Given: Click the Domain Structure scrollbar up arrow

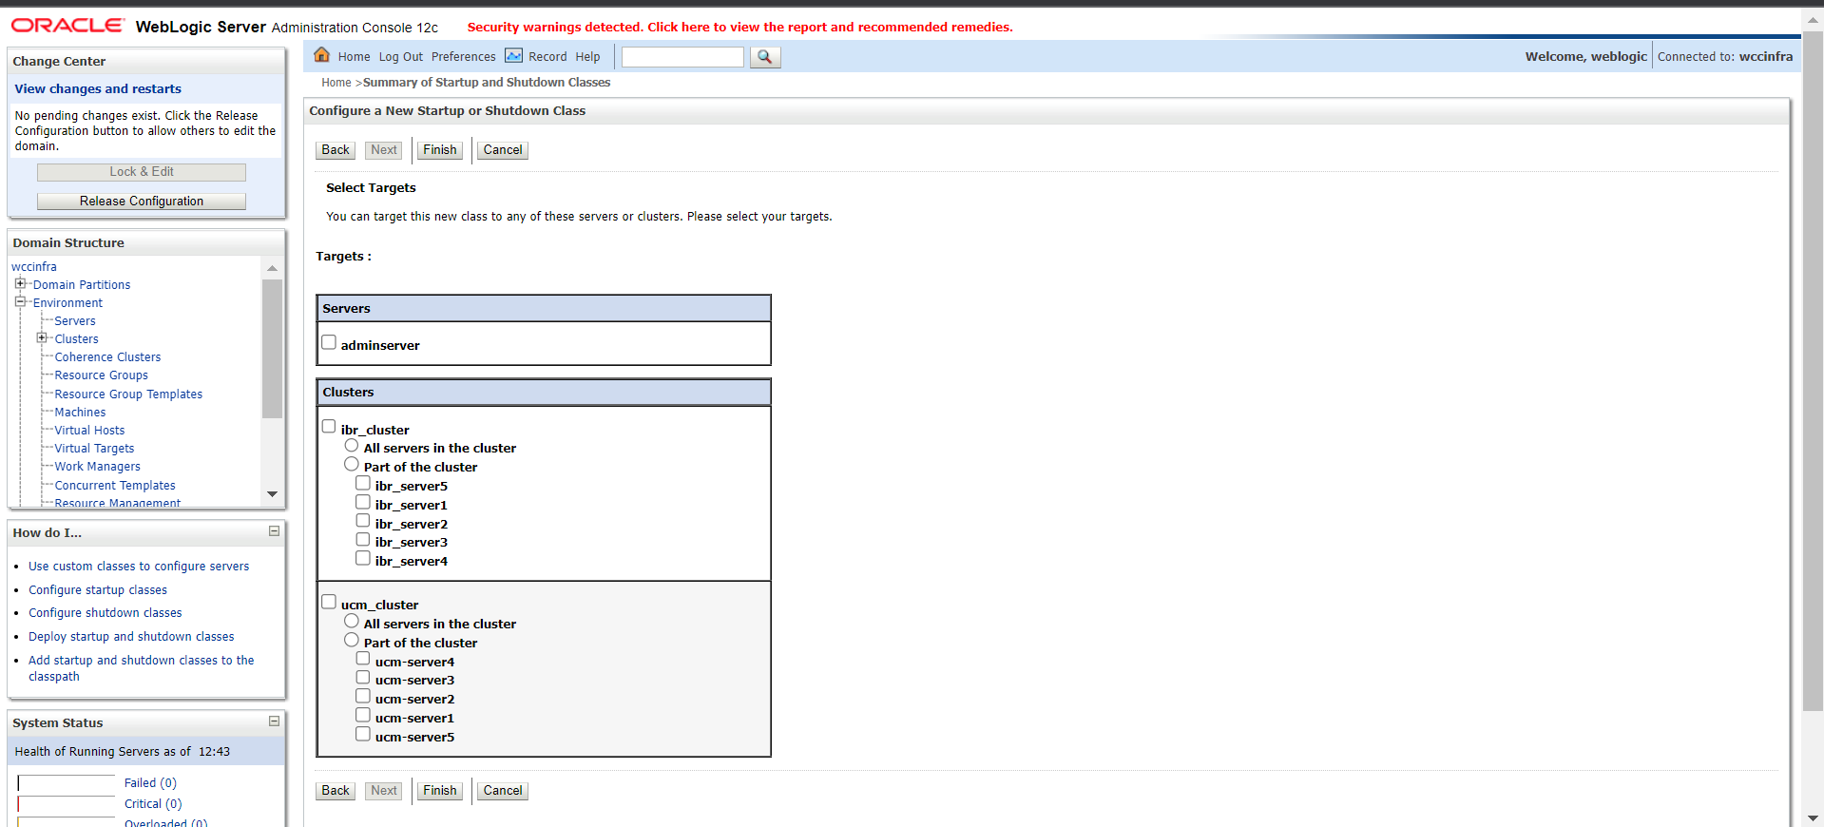Looking at the screenshot, I should pos(272,269).
